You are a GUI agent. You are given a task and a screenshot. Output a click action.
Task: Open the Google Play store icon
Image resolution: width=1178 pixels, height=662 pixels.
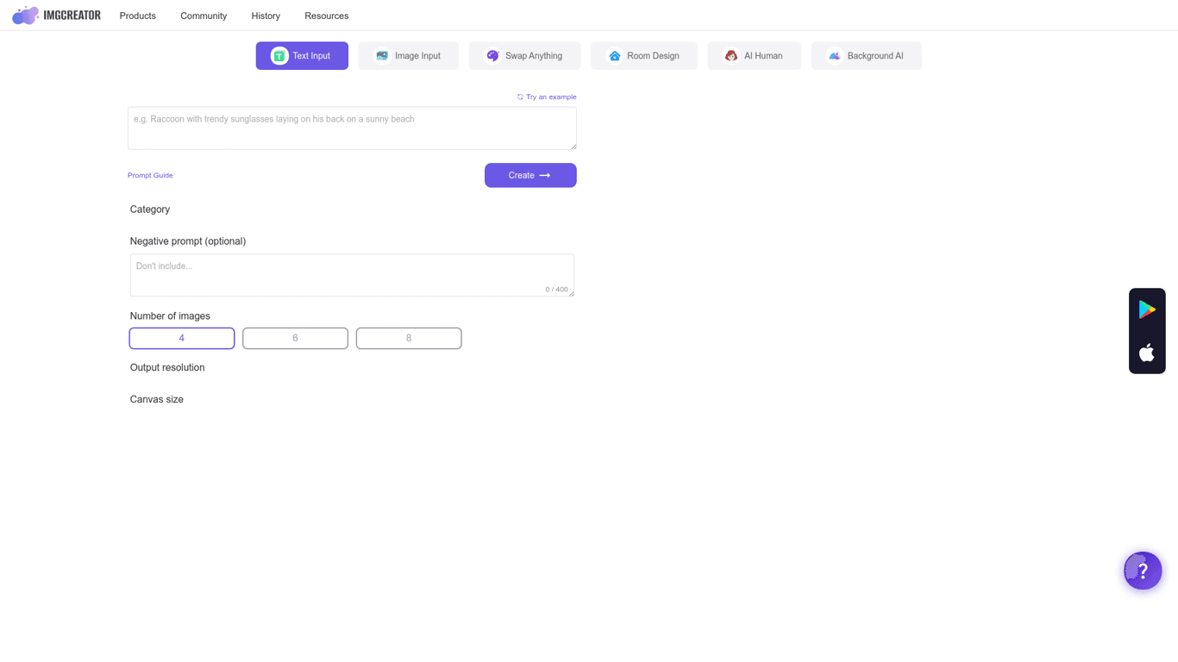tap(1146, 309)
